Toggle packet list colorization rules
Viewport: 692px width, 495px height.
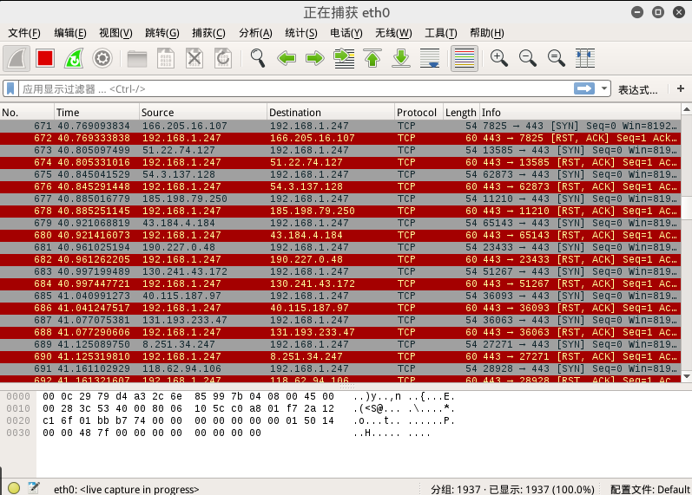(464, 58)
